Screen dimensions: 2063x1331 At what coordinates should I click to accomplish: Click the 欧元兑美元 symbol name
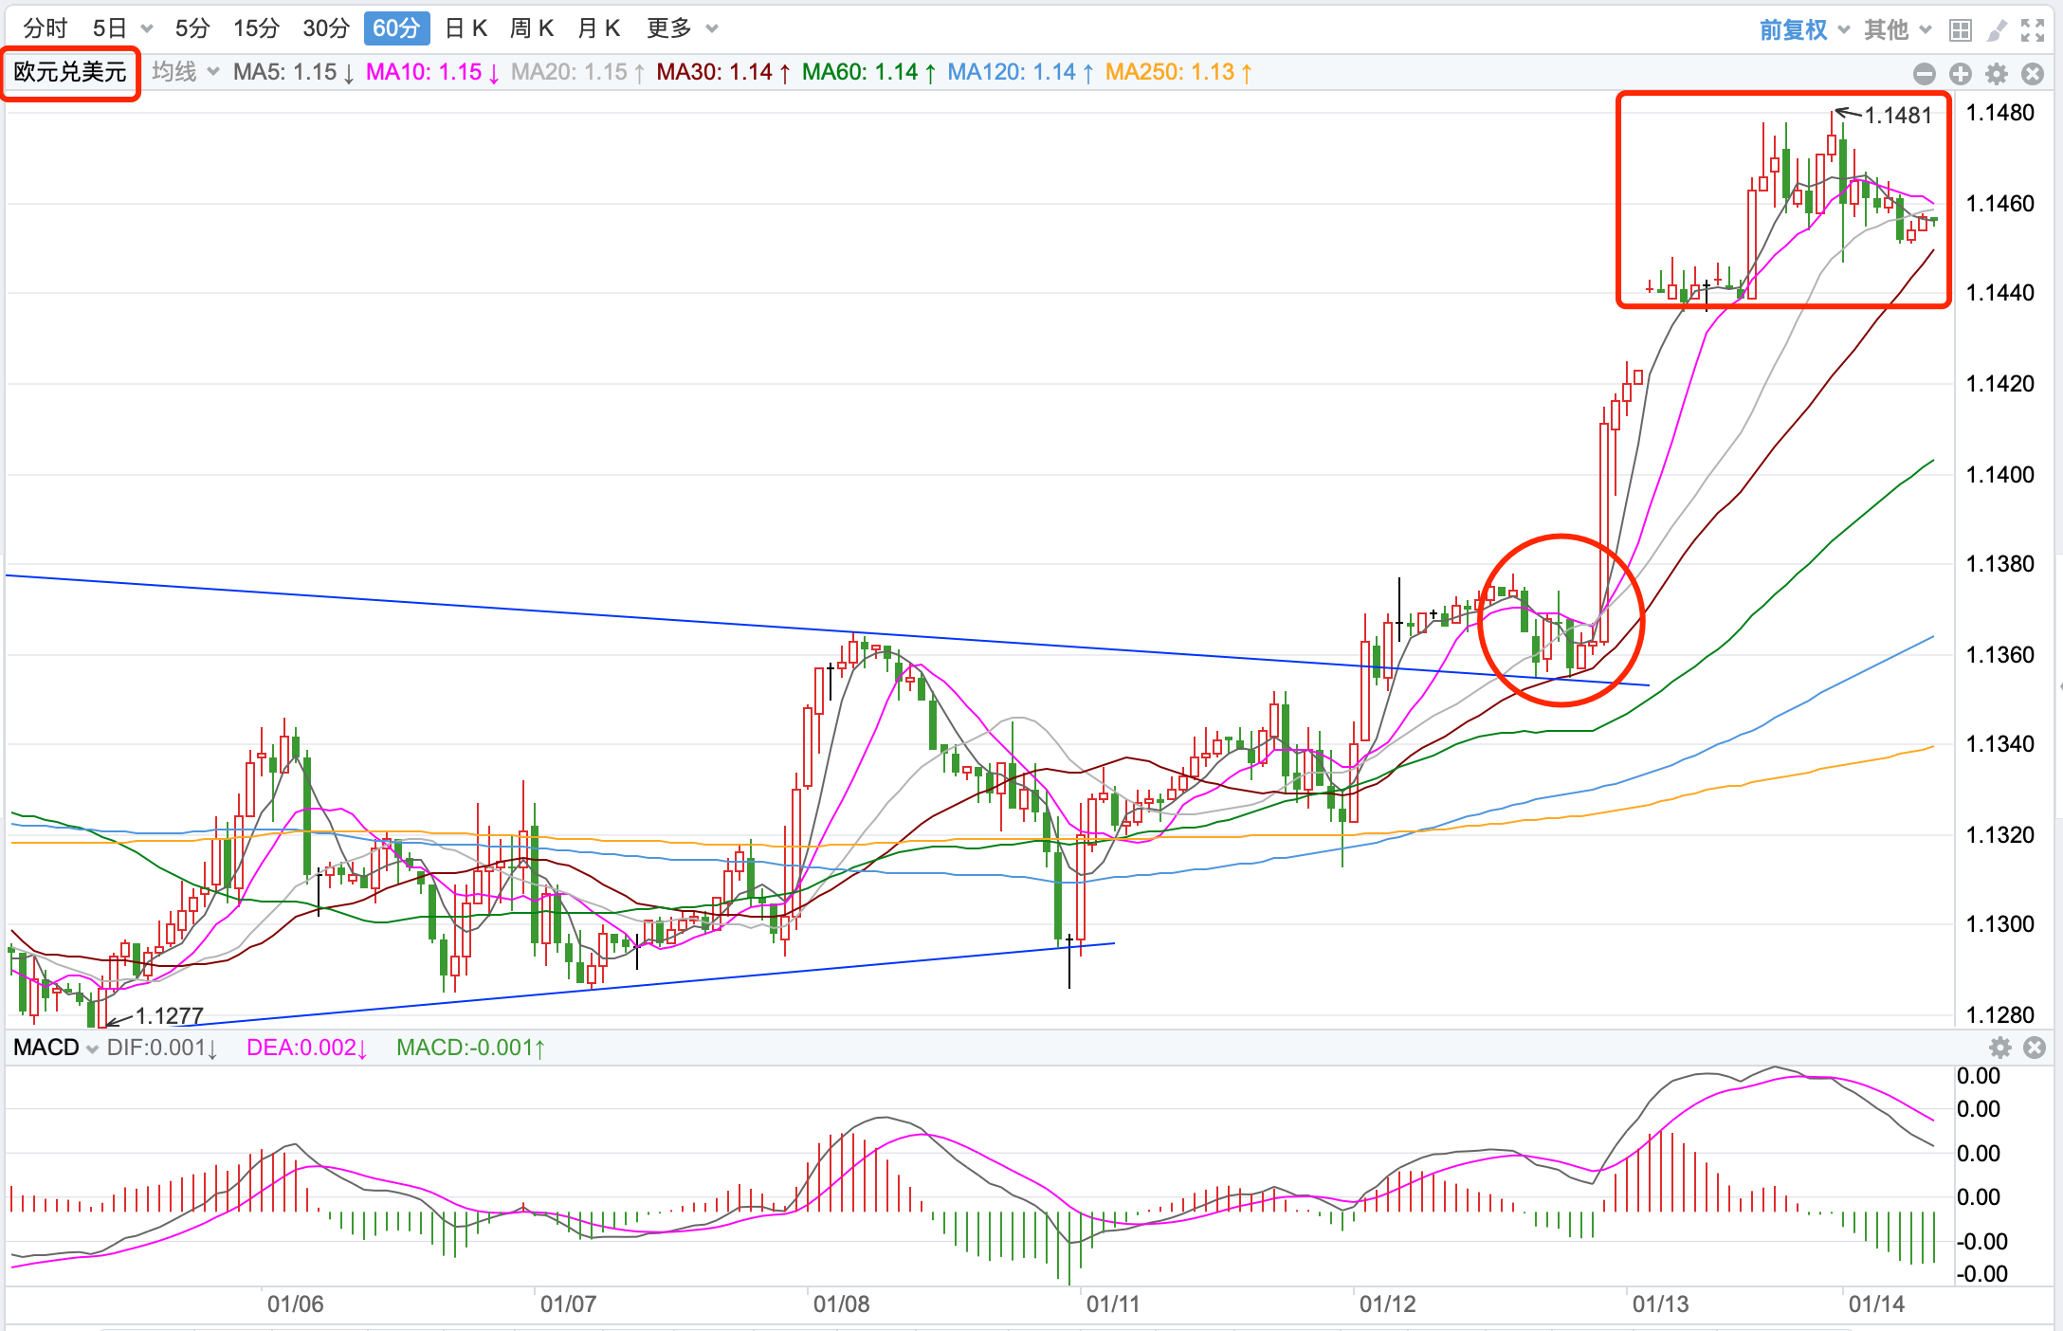[70, 72]
